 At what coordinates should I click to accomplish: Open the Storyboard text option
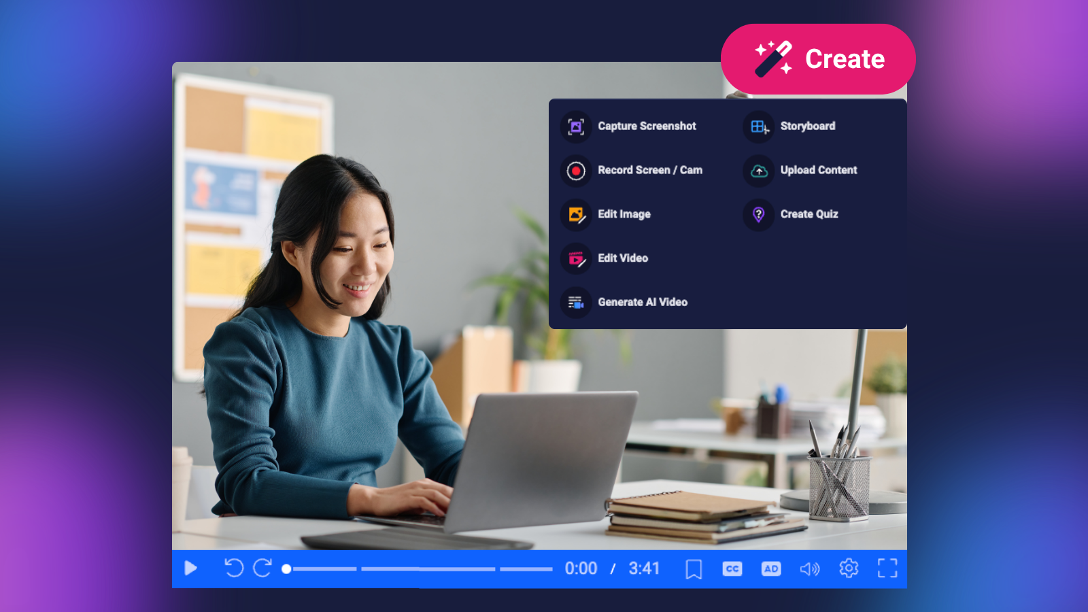tap(808, 126)
